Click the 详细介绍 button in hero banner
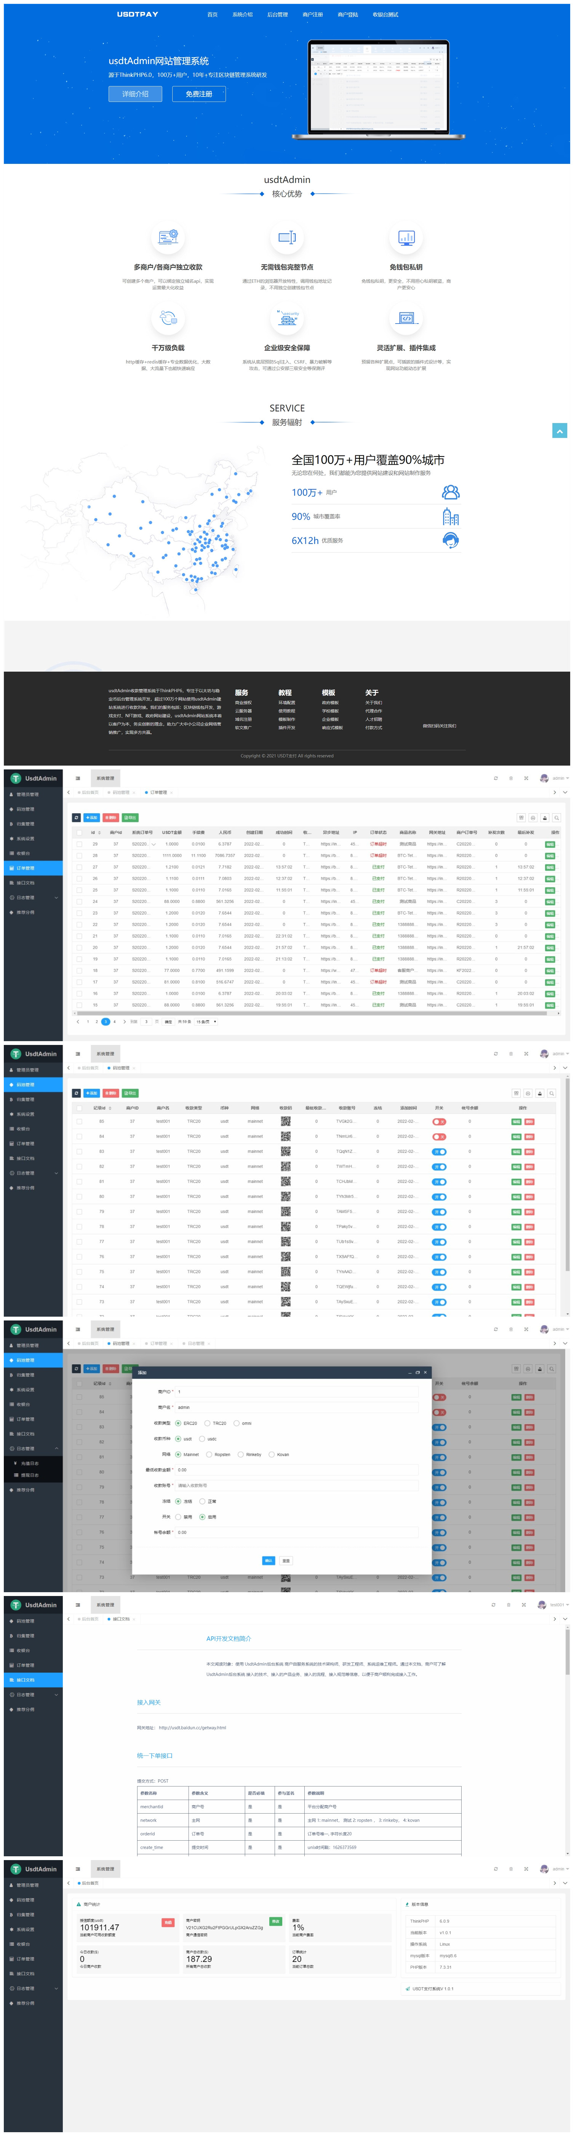The width and height of the screenshot is (574, 2136). [x=135, y=94]
